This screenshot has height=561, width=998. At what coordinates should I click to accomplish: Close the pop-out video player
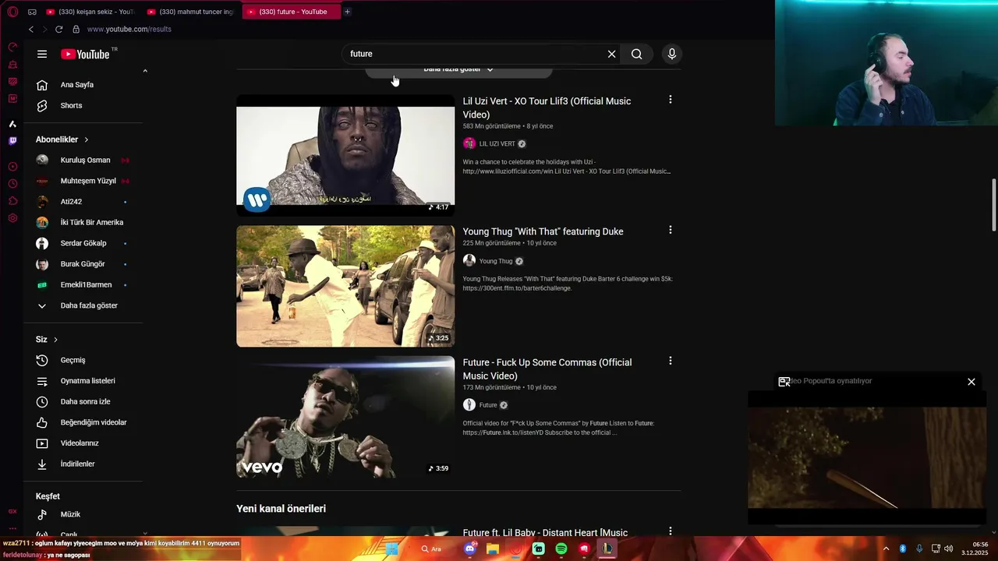[x=971, y=382]
